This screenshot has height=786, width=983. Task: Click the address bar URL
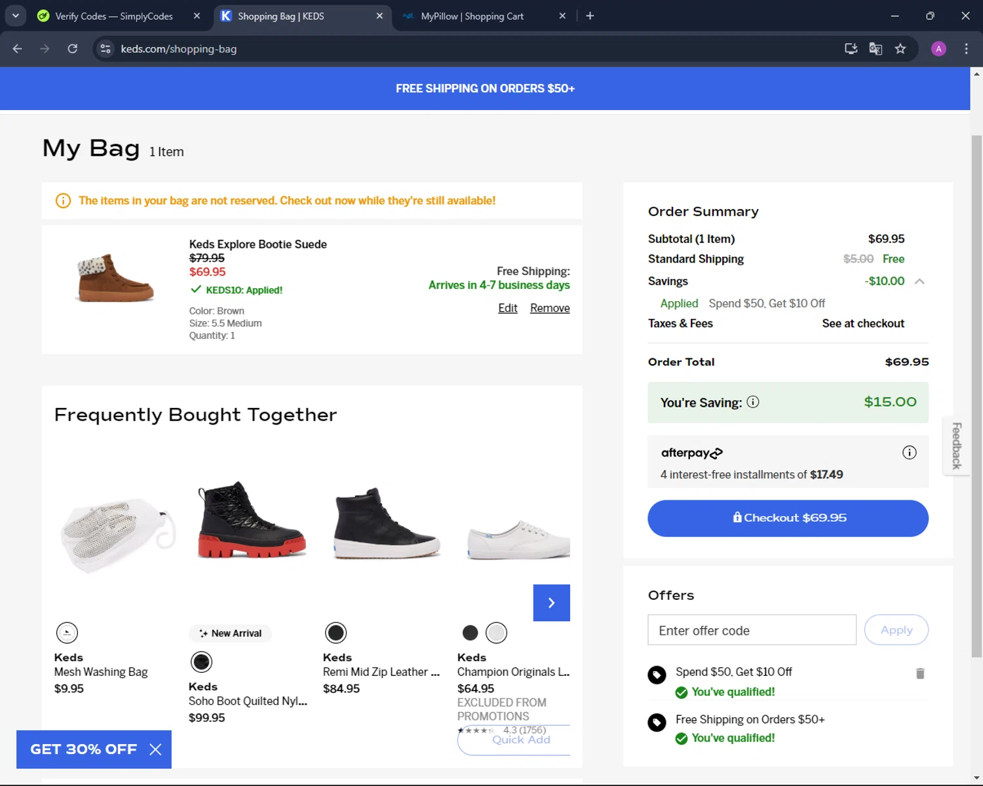[179, 49]
